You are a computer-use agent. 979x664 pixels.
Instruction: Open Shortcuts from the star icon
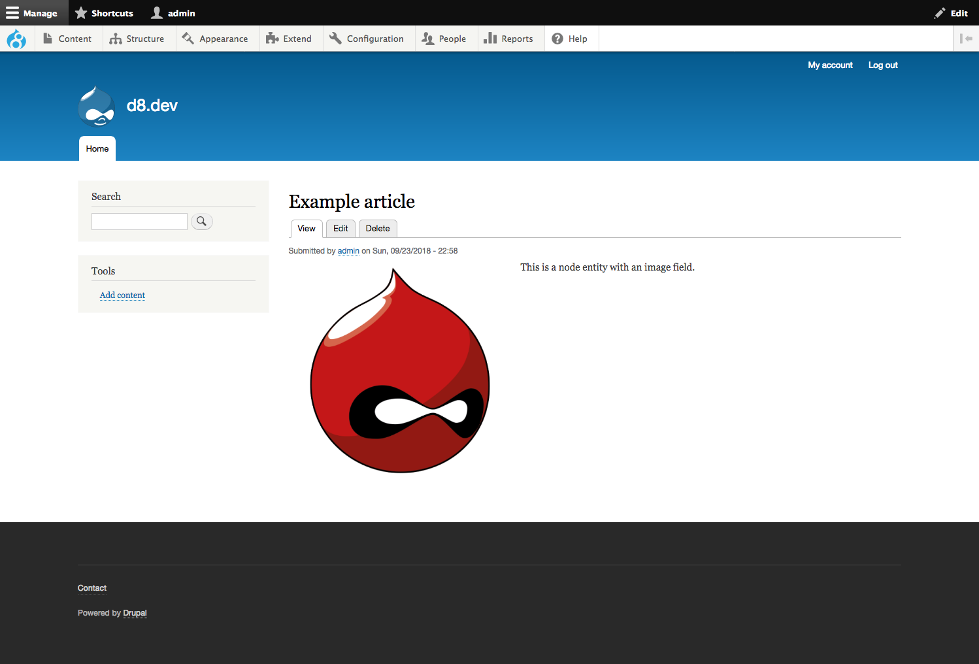104,13
